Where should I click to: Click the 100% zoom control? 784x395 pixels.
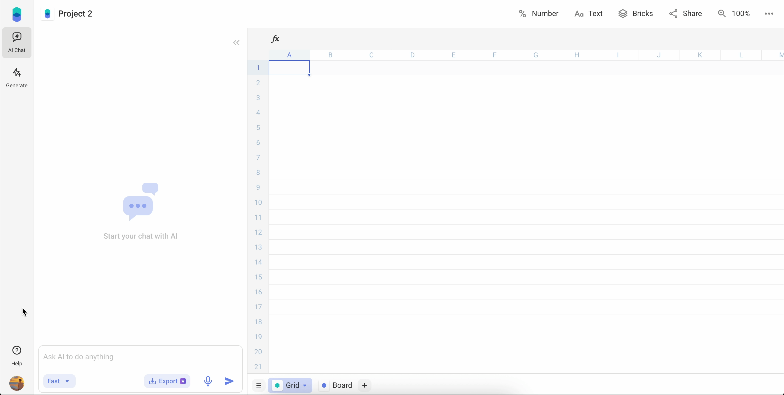coord(734,13)
